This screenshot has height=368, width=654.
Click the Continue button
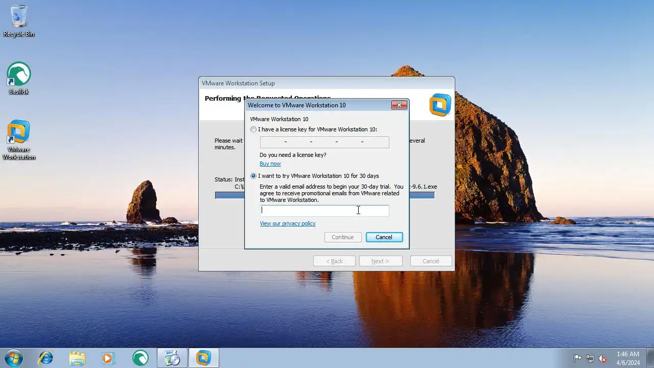pos(343,237)
